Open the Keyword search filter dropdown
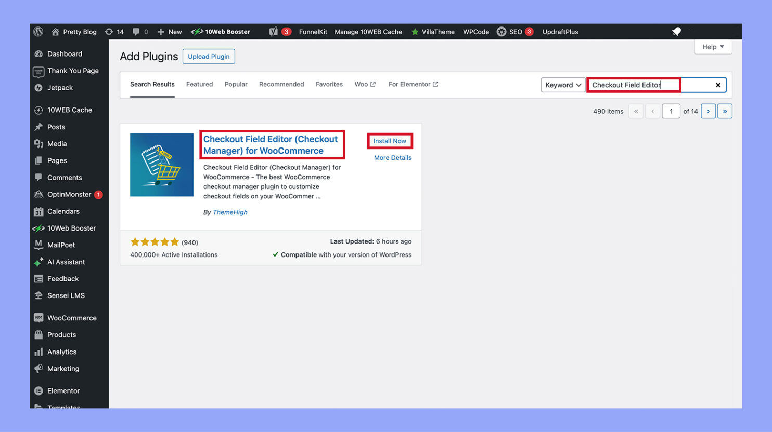This screenshot has height=432, width=772. pyautogui.click(x=563, y=85)
